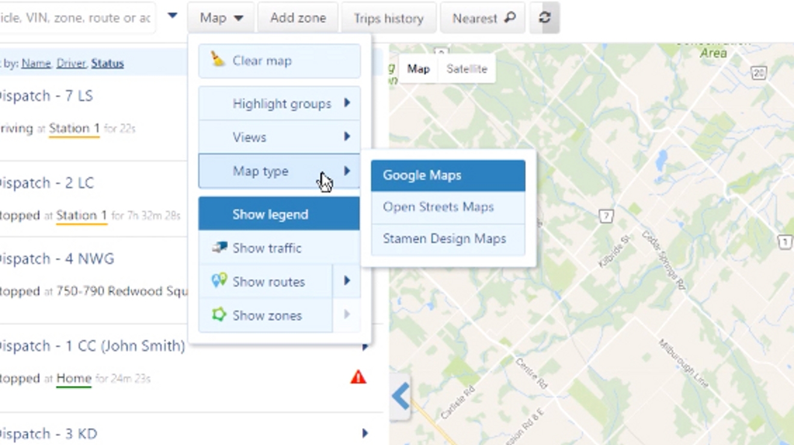Sort the vehicle list by Driver

[x=72, y=63]
